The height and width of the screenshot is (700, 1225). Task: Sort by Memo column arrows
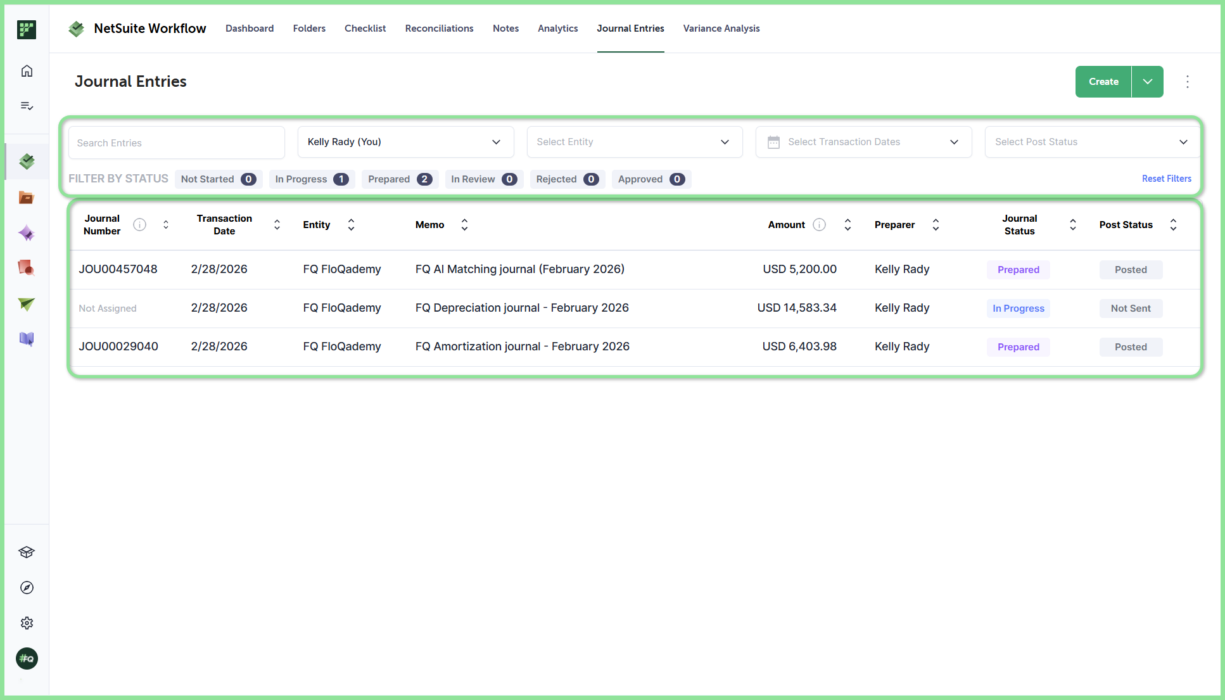point(465,225)
